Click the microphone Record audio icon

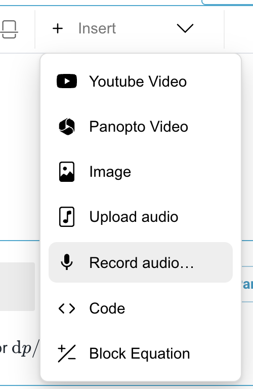click(x=67, y=262)
